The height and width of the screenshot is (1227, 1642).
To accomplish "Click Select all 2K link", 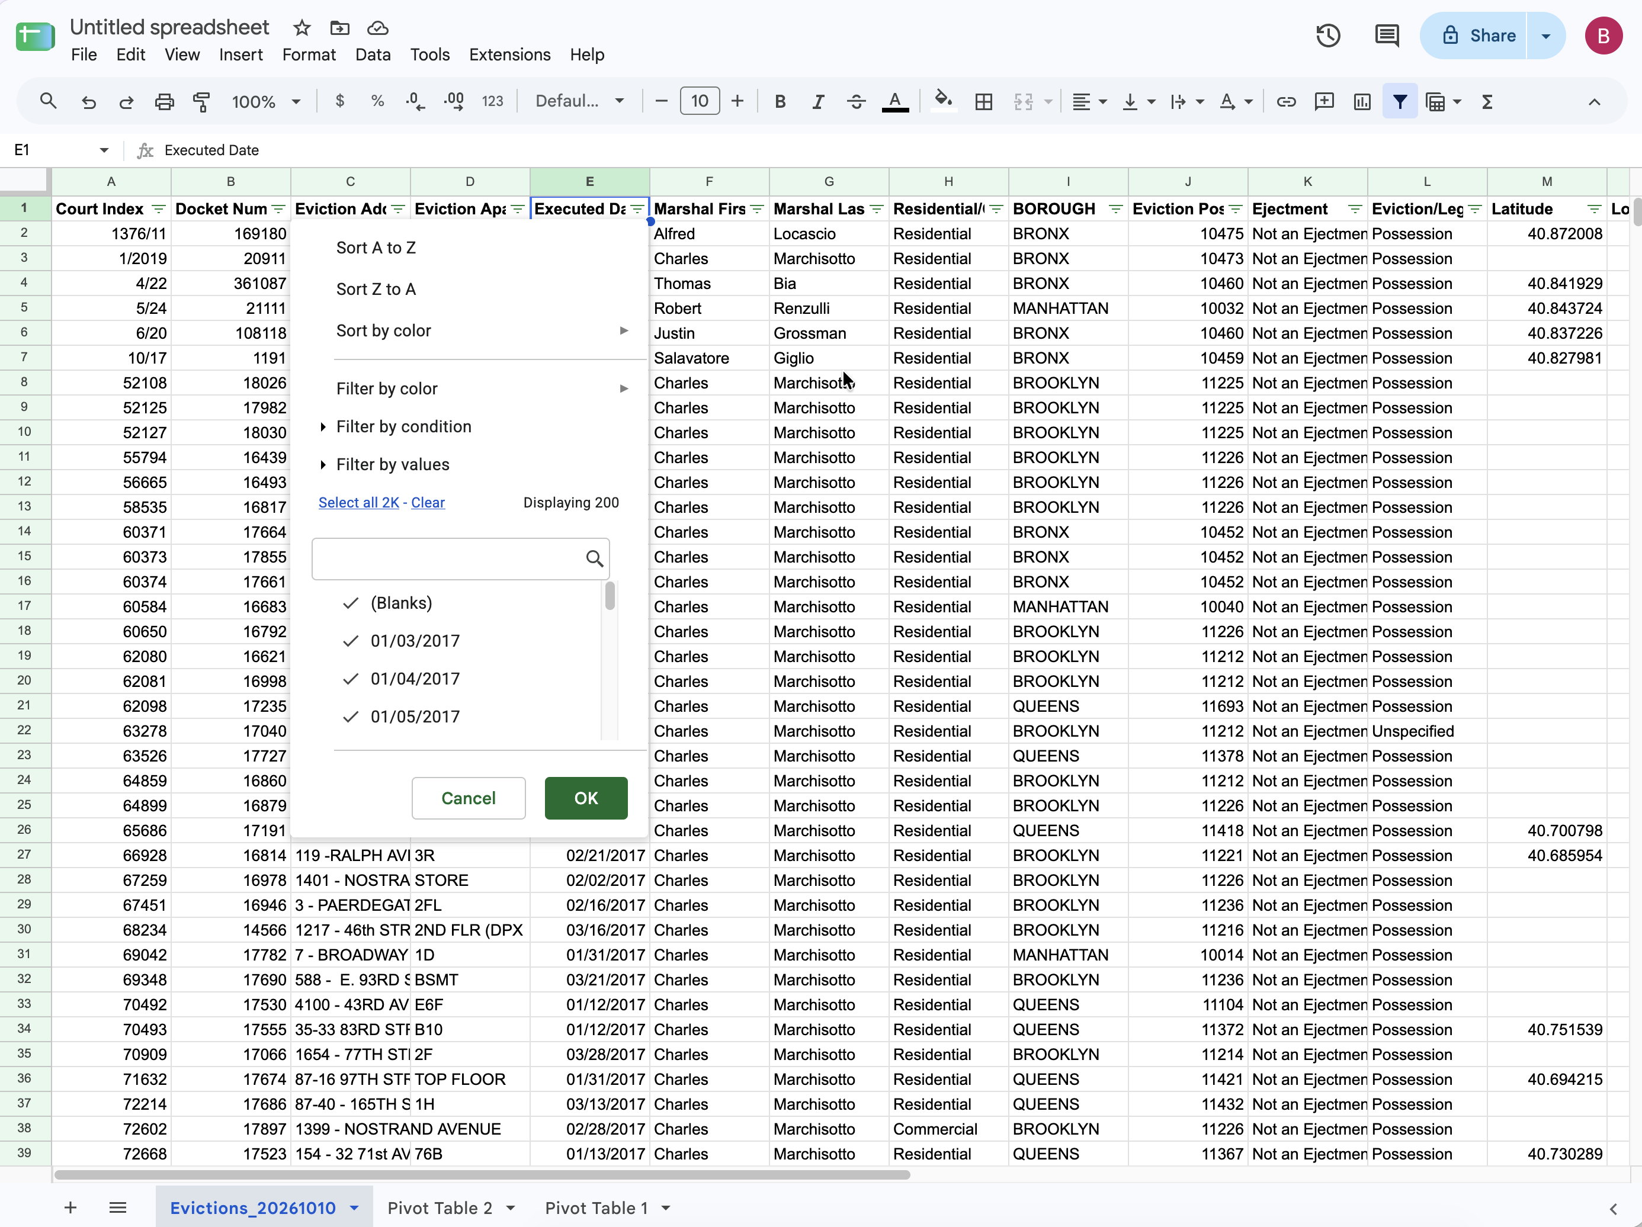I will (x=358, y=503).
